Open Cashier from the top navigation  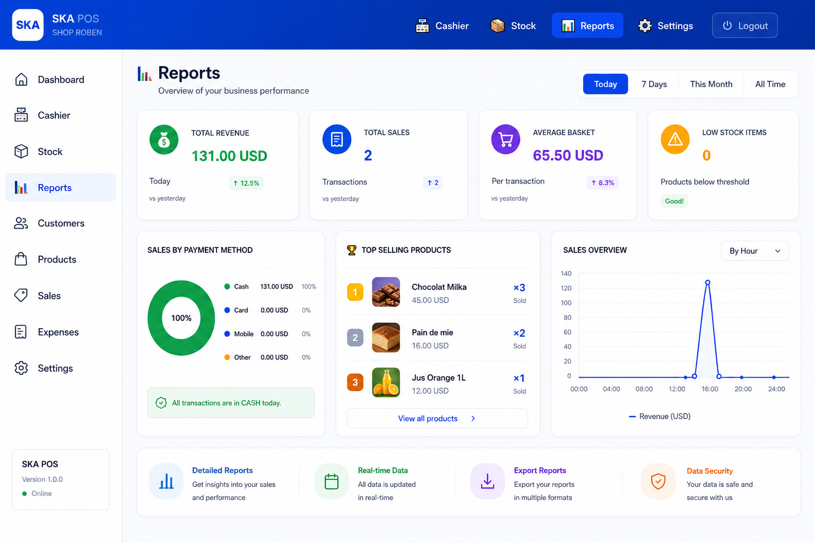(443, 25)
